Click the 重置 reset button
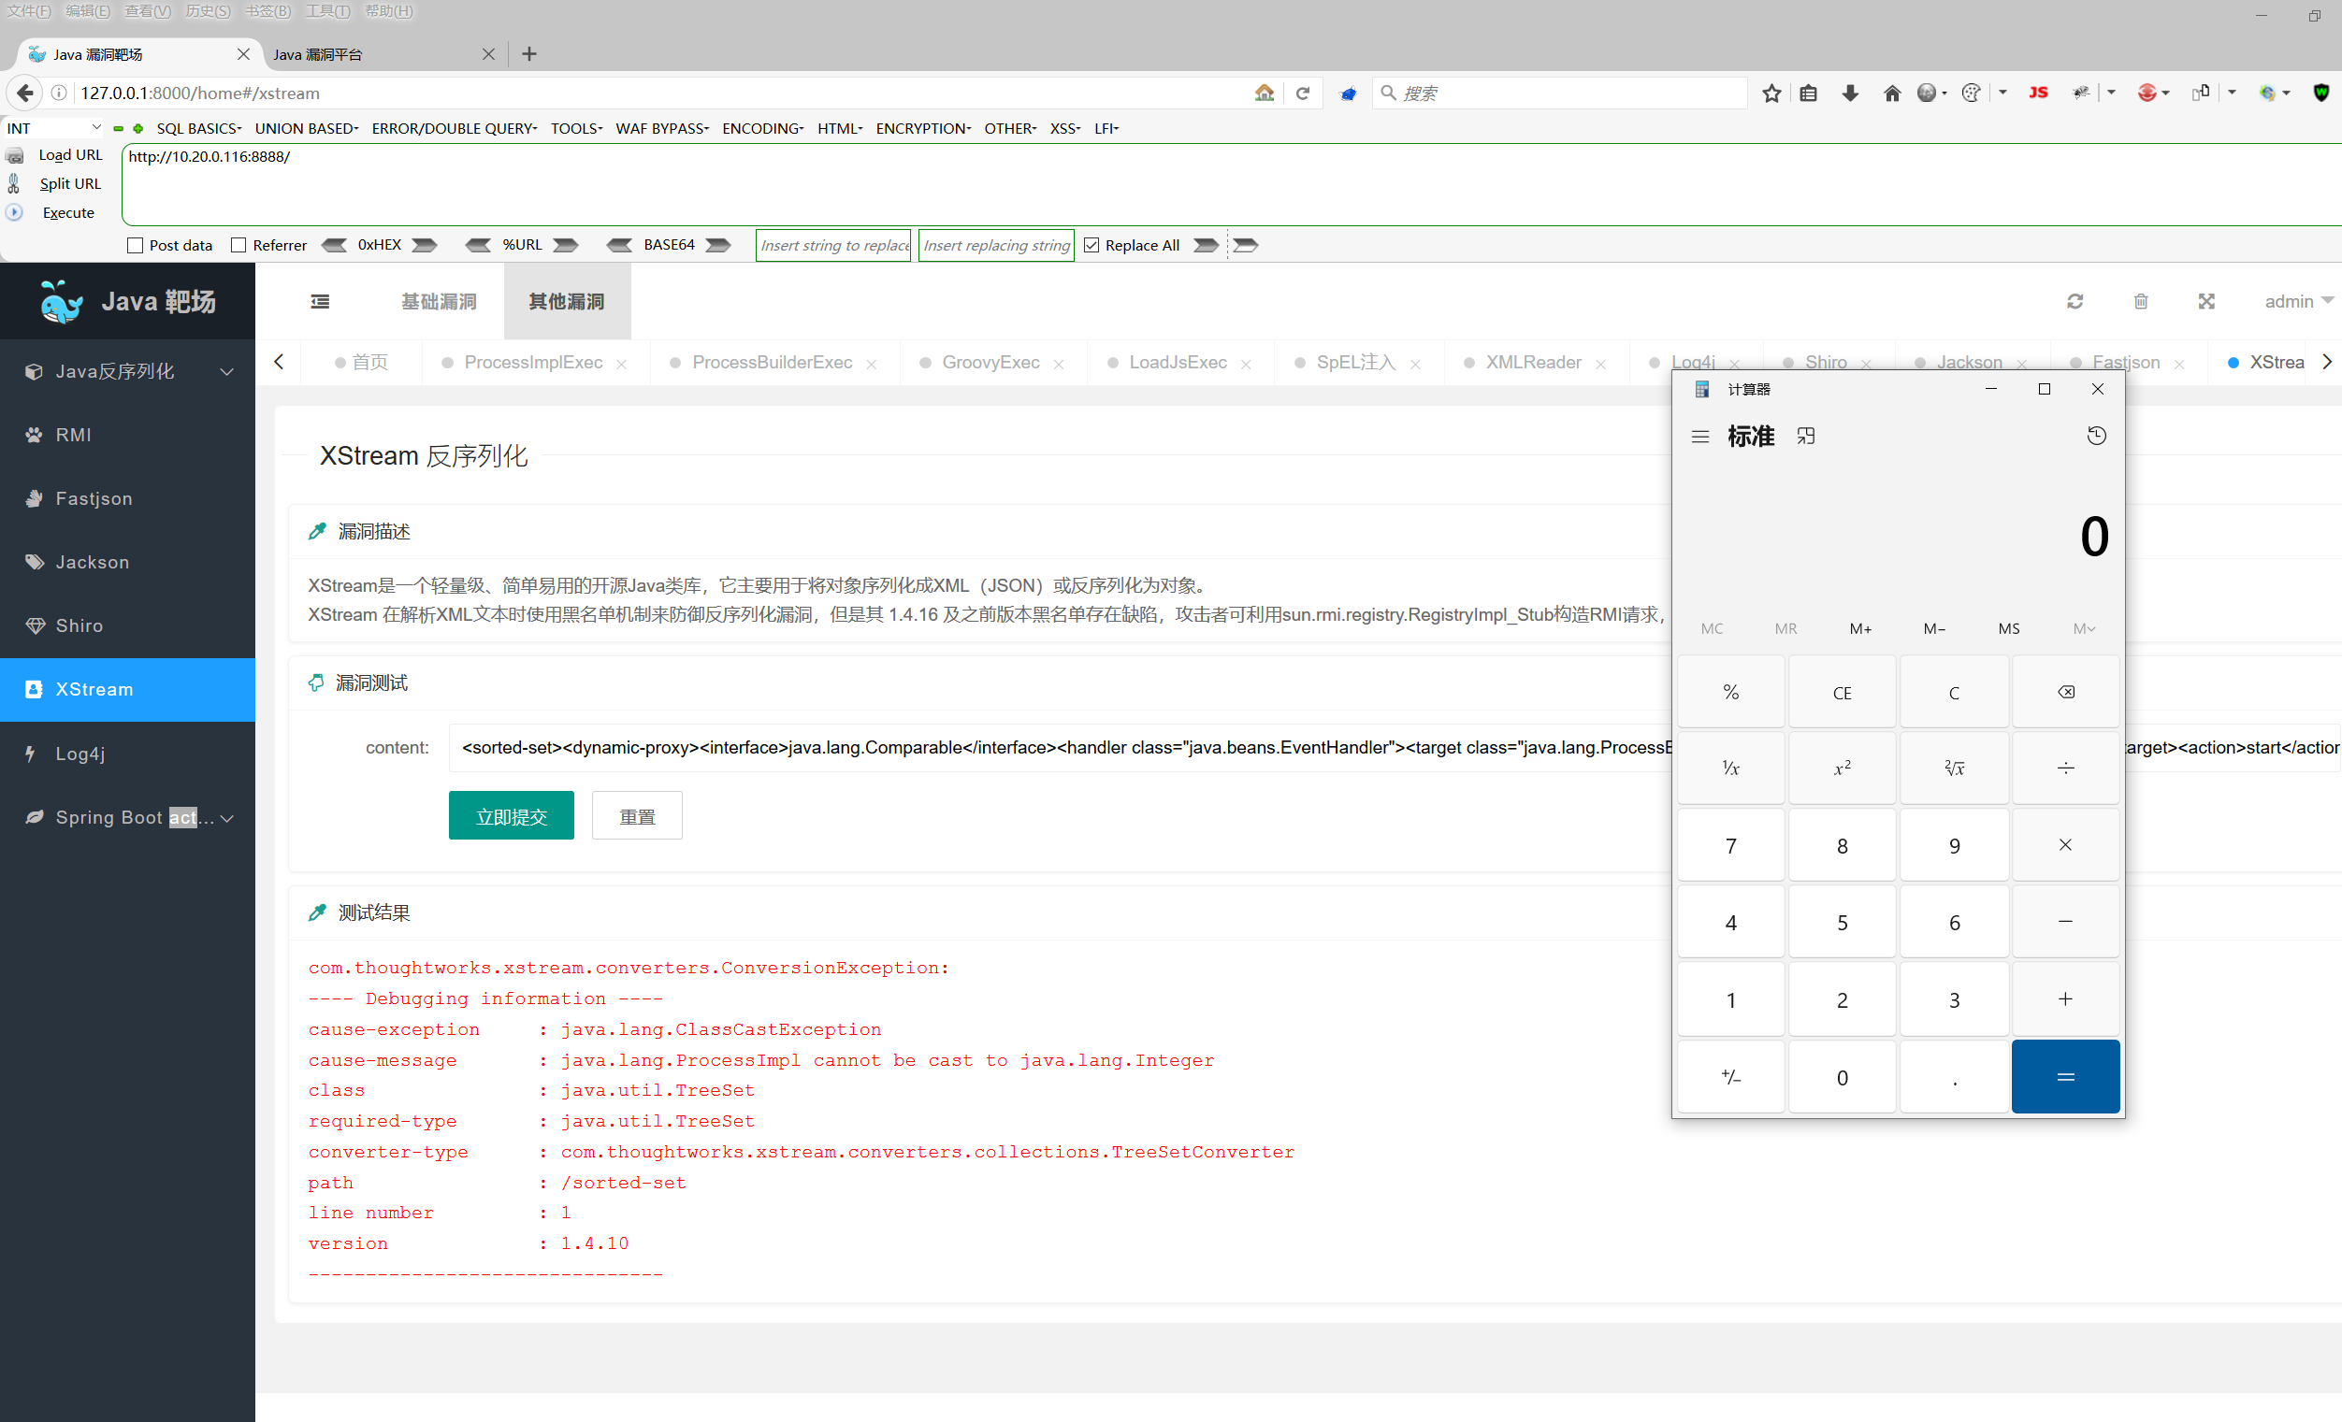The width and height of the screenshot is (2342, 1422). pos(636,816)
